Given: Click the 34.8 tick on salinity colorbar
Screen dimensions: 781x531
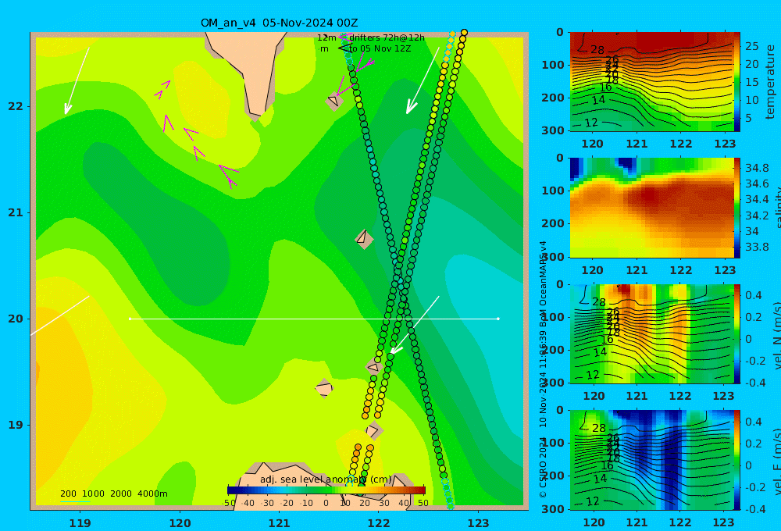Looking at the screenshot, I should click(757, 168).
